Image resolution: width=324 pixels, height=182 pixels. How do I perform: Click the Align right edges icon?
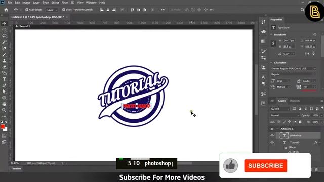tap(114, 10)
